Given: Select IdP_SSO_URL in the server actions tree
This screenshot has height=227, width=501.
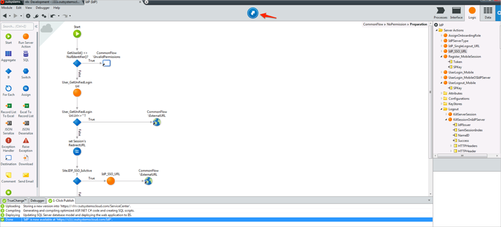Looking at the screenshot, I should click(x=457, y=51).
